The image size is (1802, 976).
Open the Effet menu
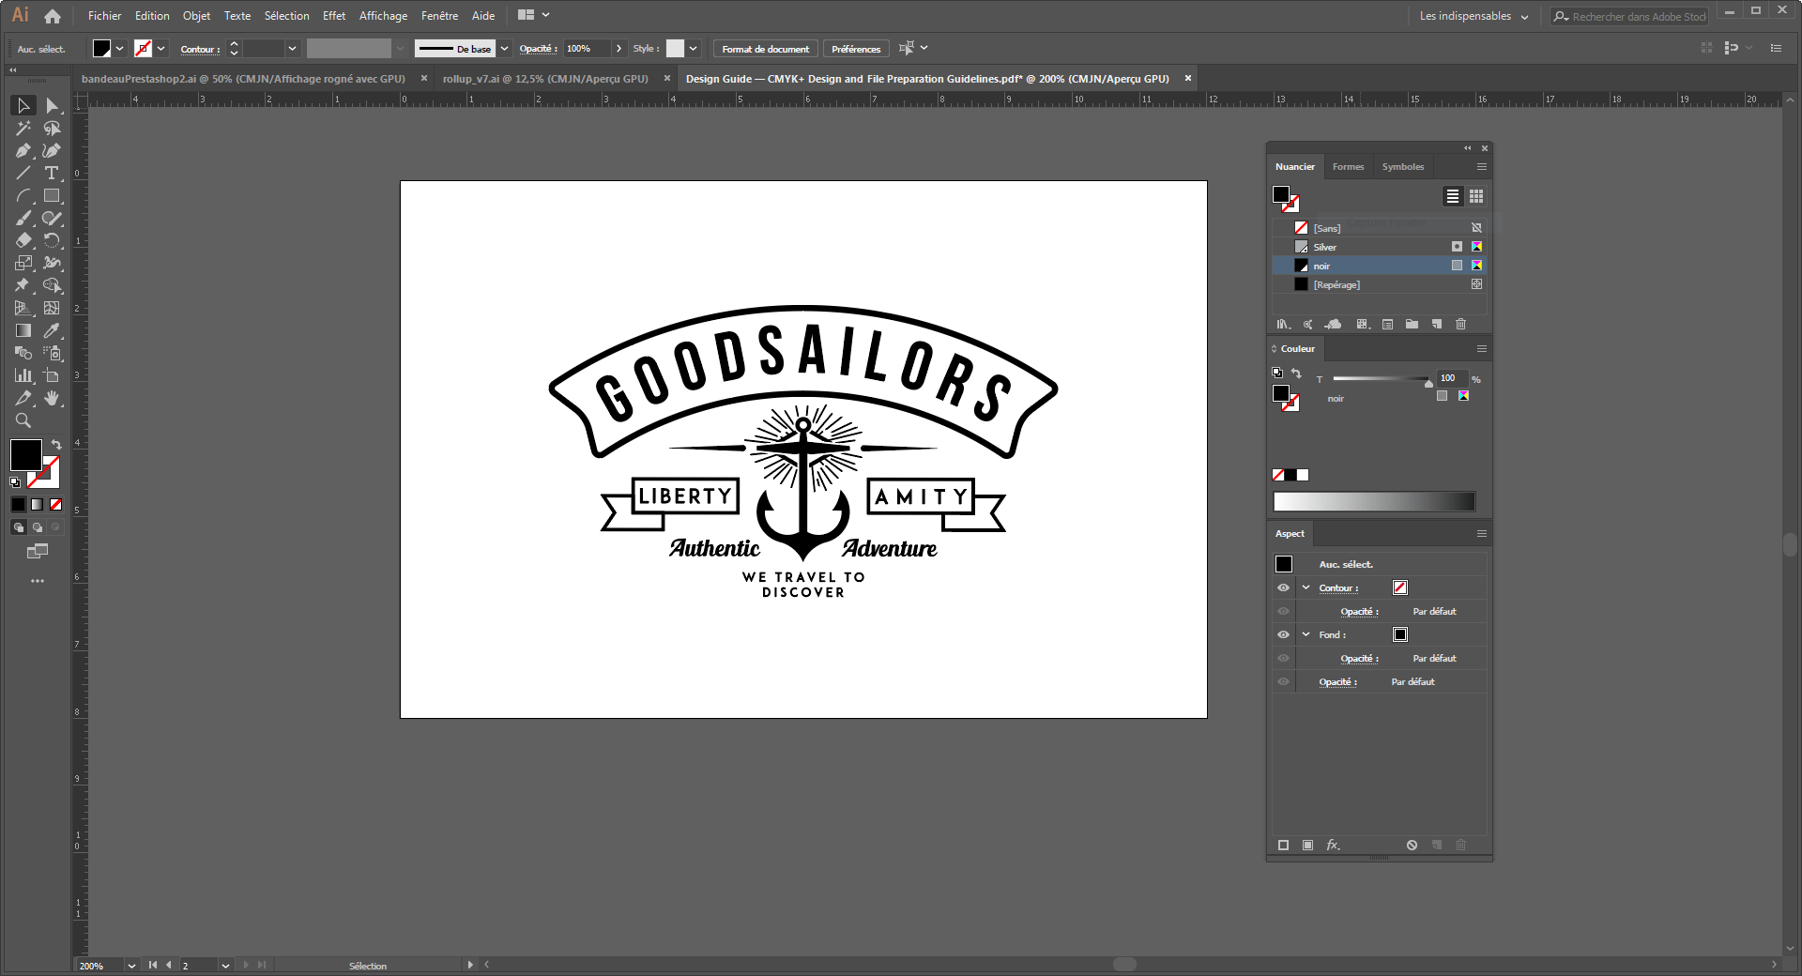[x=333, y=16]
